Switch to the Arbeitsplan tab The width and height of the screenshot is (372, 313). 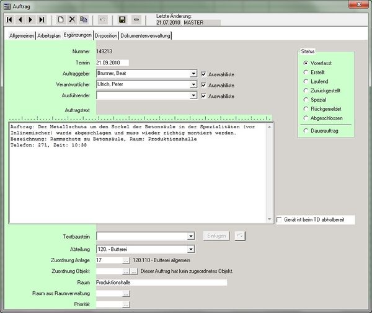point(48,35)
